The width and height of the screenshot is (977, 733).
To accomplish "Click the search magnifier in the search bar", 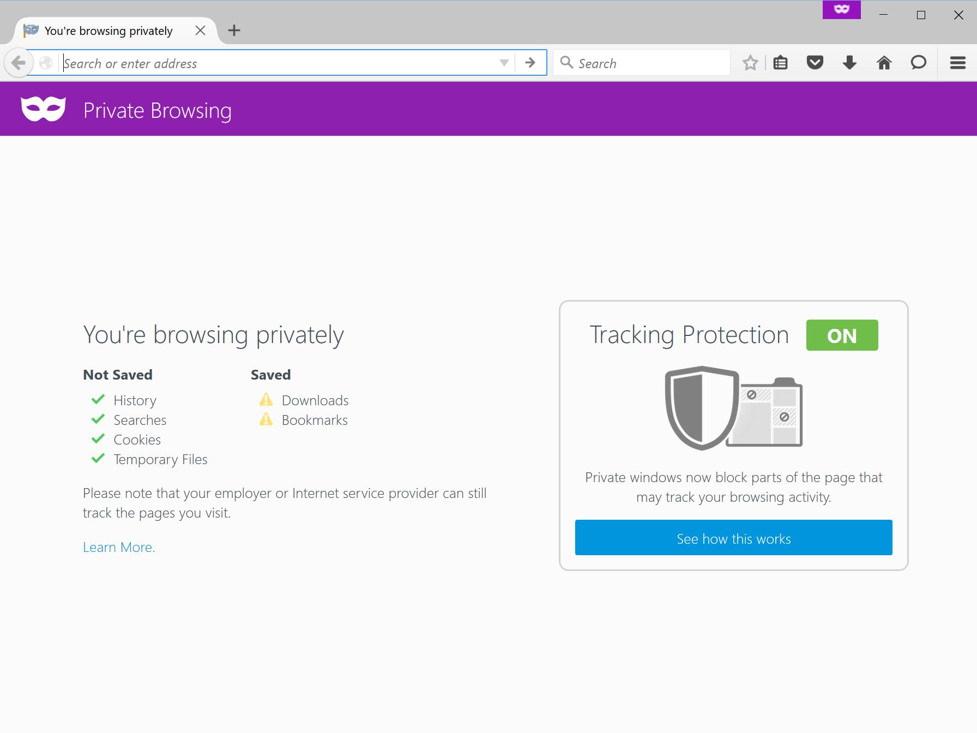I will (567, 63).
